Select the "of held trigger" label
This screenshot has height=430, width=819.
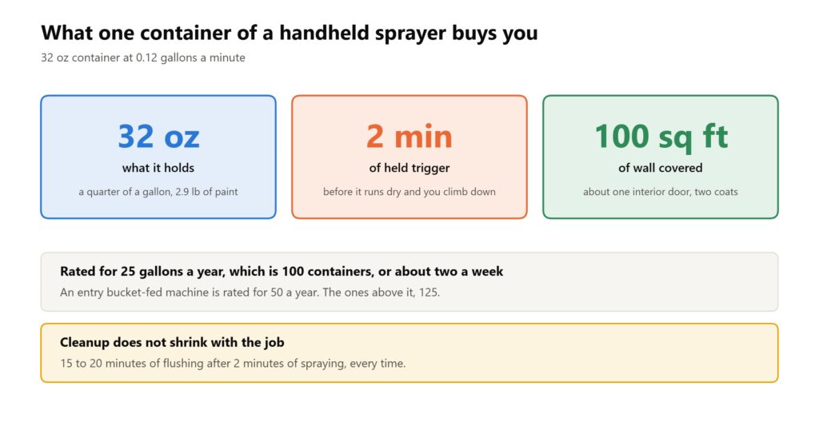(409, 168)
